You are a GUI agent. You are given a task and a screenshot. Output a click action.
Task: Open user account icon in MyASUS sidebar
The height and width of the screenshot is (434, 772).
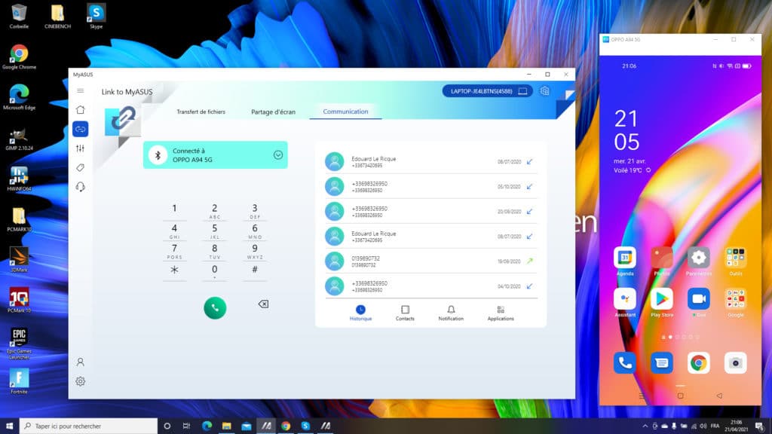coord(80,362)
